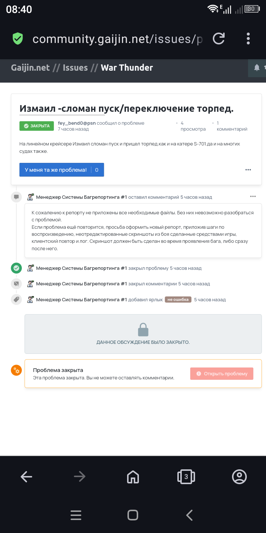Open the browser three-dot menu
The height and width of the screenshot is (533, 266).
248,38
